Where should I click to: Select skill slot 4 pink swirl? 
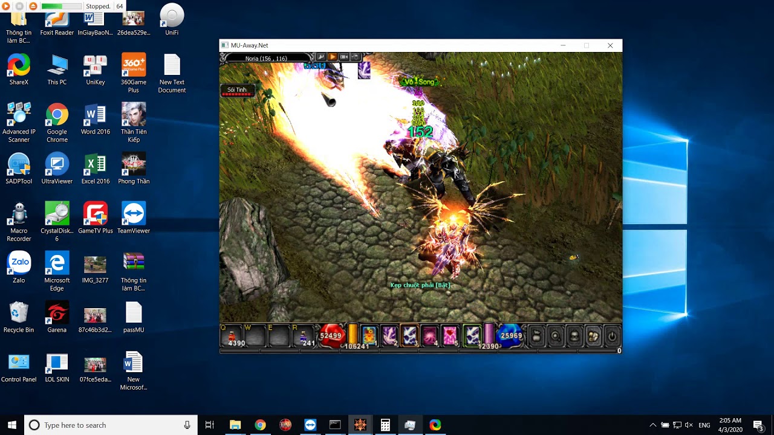click(430, 336)
